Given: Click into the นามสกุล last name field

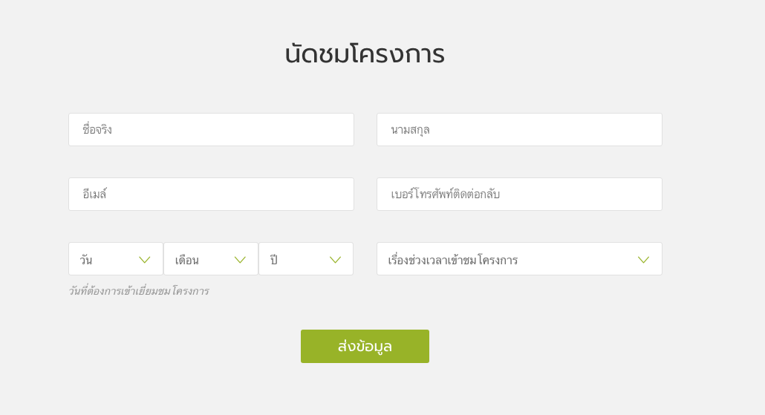Looking at the screenshot, I should pos(520,130).
